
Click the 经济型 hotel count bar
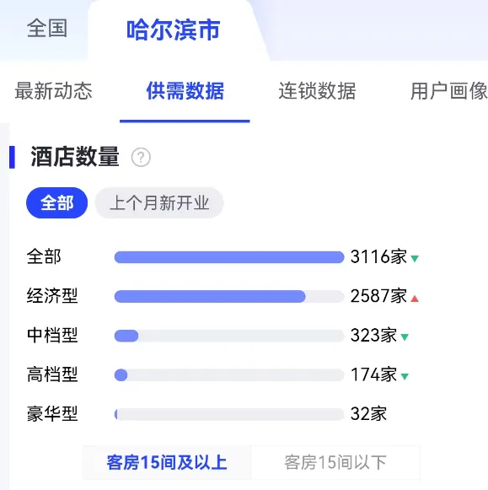point(229,297)
